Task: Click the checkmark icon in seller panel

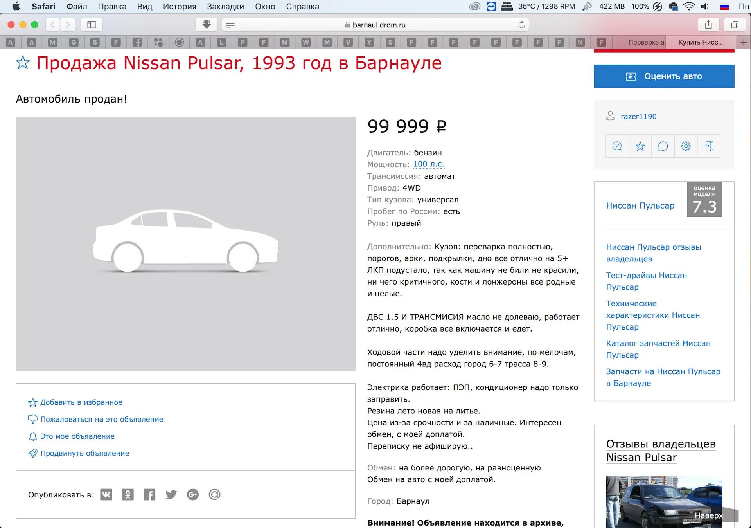Action: 617,146
